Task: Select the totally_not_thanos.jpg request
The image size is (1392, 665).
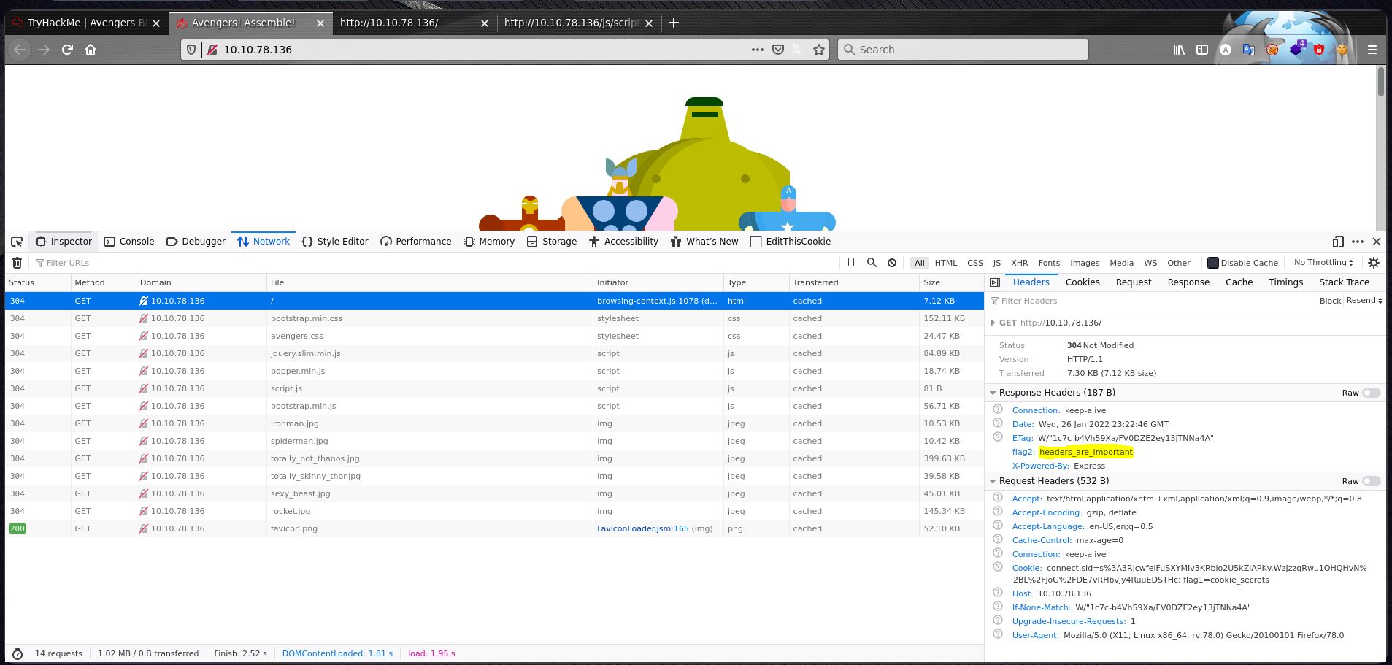Action: (494, 458)
